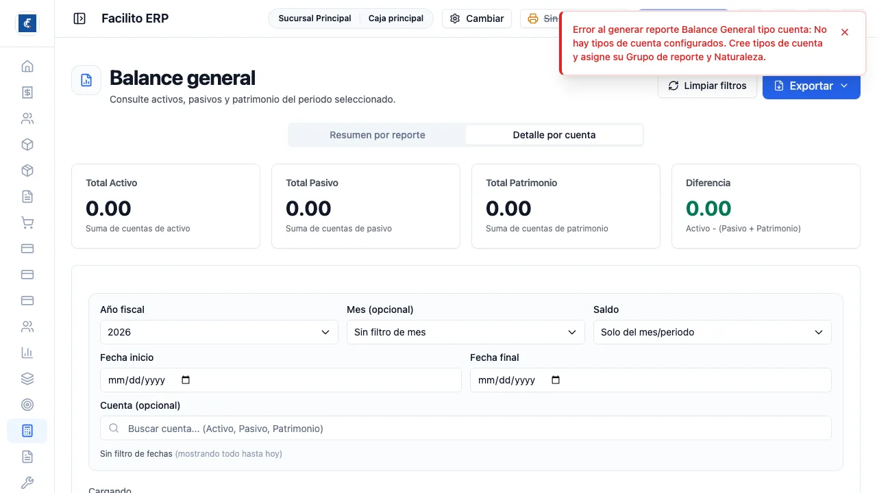This screenshot has width=877, height=493.
Task: Click the Facilito ERP logo
Action: (27, 23)
